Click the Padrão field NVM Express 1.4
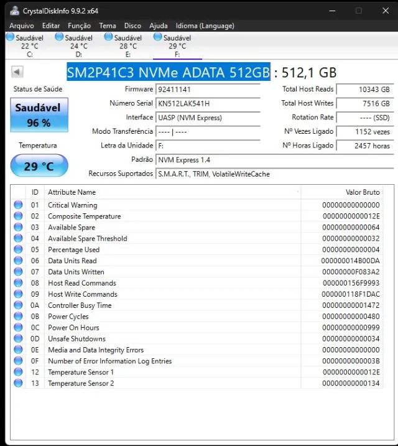 coord(274,160)
